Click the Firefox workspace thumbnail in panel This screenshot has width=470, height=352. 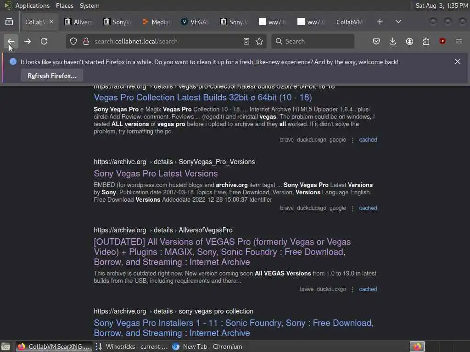pyautogui.click(x=417, y=346)
